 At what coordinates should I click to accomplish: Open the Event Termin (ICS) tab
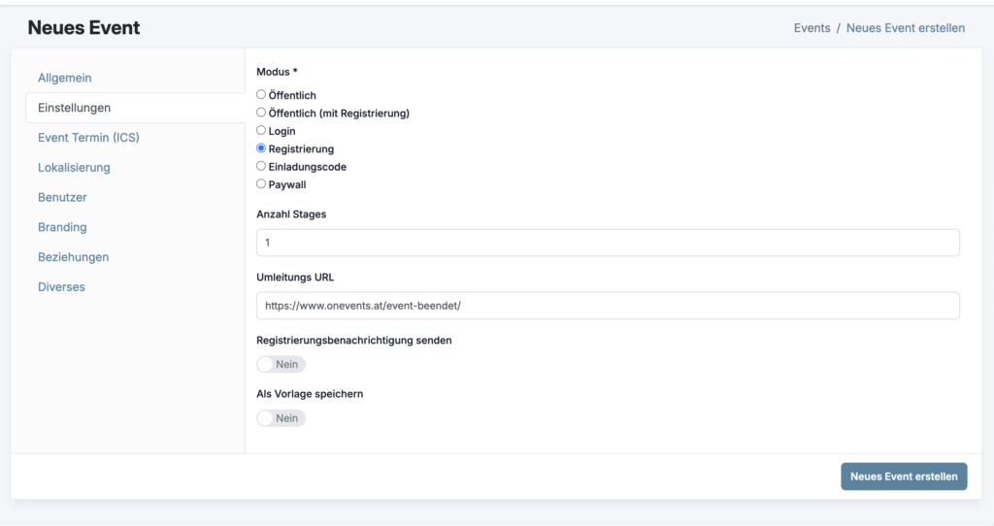(x=88, y=138)
